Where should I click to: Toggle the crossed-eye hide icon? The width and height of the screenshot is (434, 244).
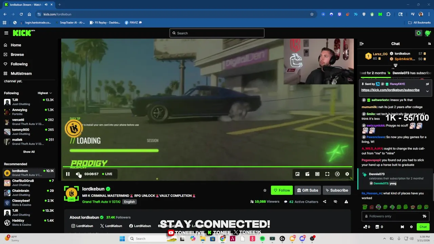tap(335, 202)
